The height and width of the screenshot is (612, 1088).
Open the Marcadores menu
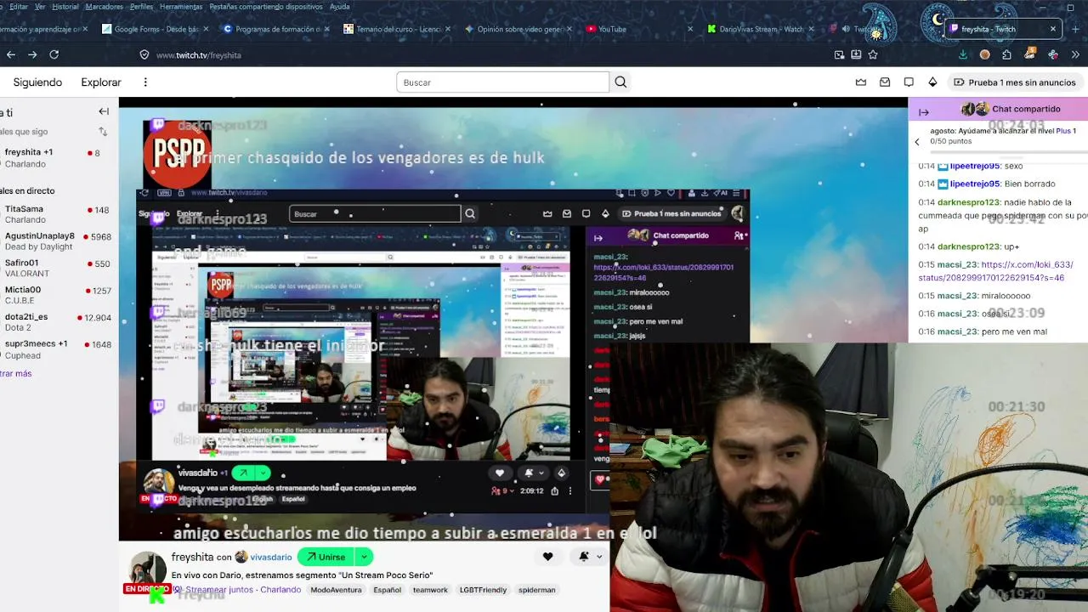[105, 7]
